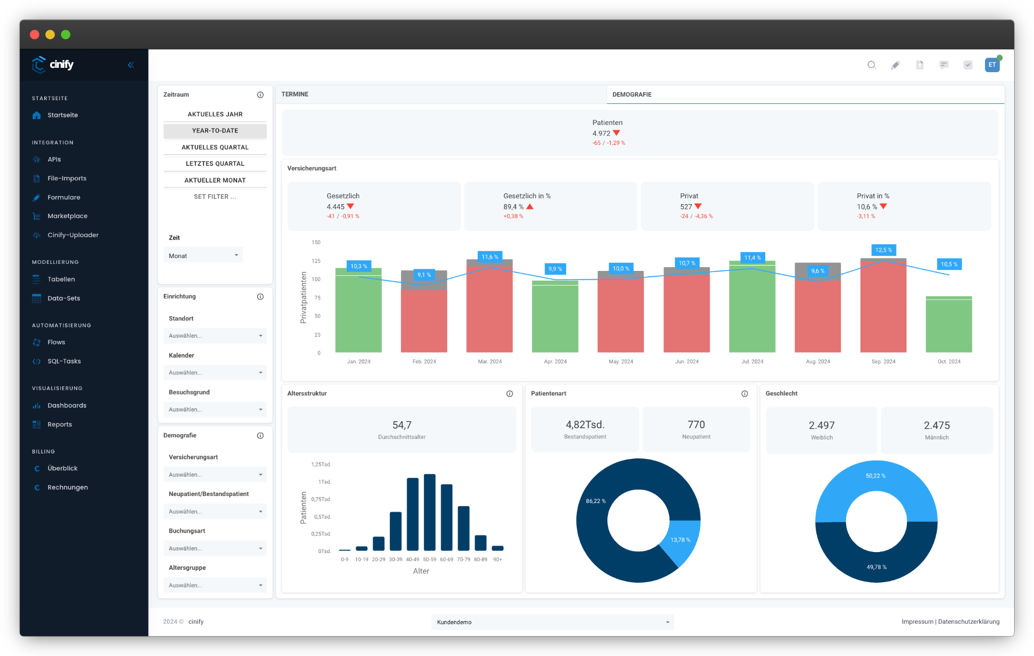This screenshot has width=1034, height=656.
Task: Click the ET user avatar
Action: (x=993, y=65)
